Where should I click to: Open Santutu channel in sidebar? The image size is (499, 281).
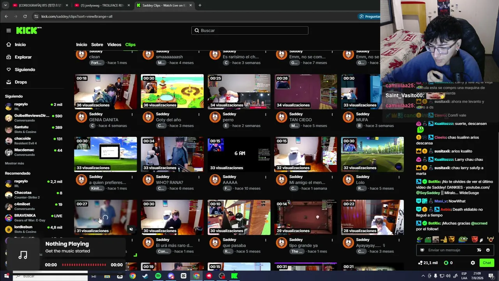[x=34, y=129]
